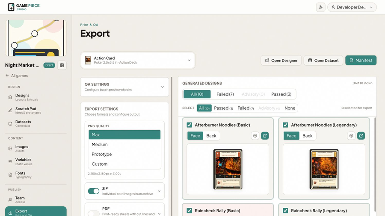The image size is (385, 216).
Task: Click Afterburner Noodles (Basic) card preview
Action: tap(228, 169)
